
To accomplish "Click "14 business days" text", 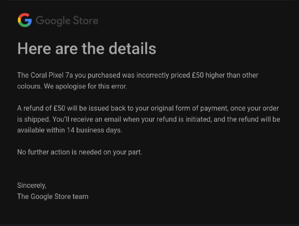I will (x=101, y=130).
